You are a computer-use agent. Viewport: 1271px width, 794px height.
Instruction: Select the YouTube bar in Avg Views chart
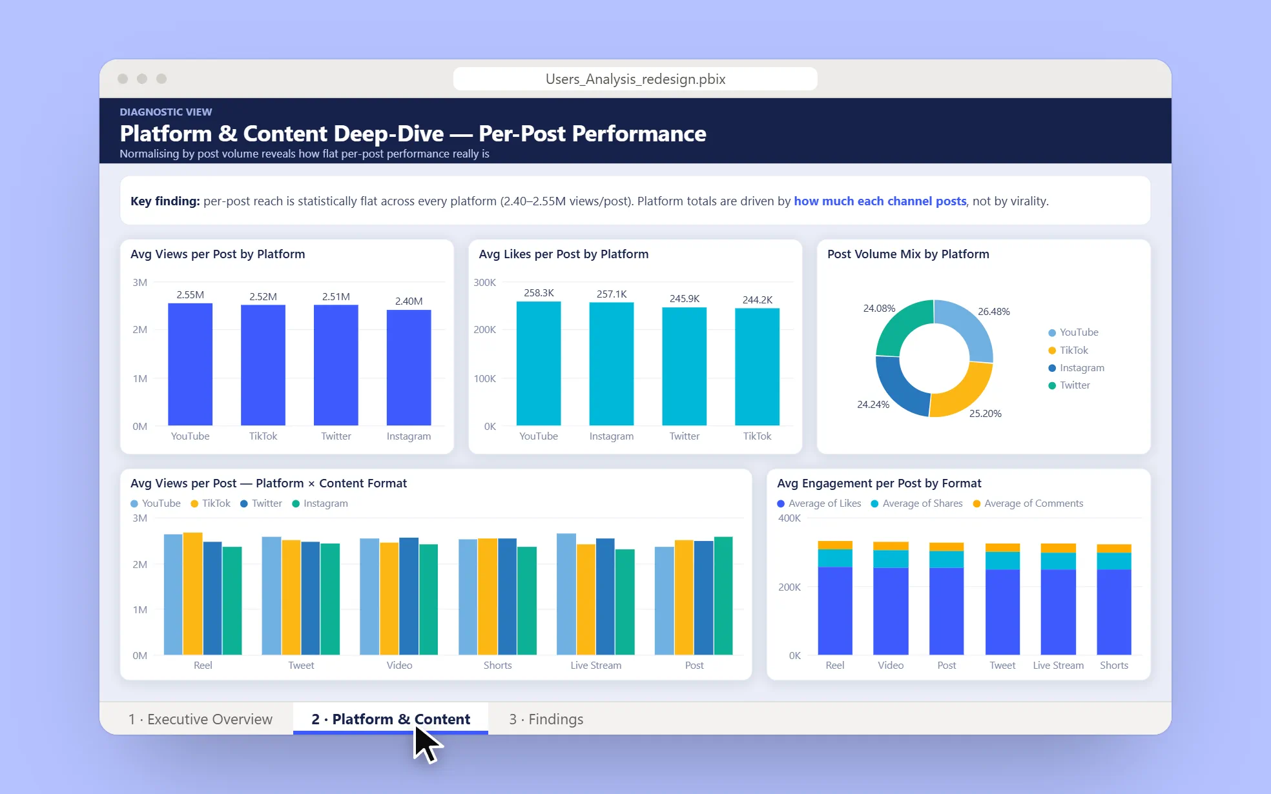(190, 364)
